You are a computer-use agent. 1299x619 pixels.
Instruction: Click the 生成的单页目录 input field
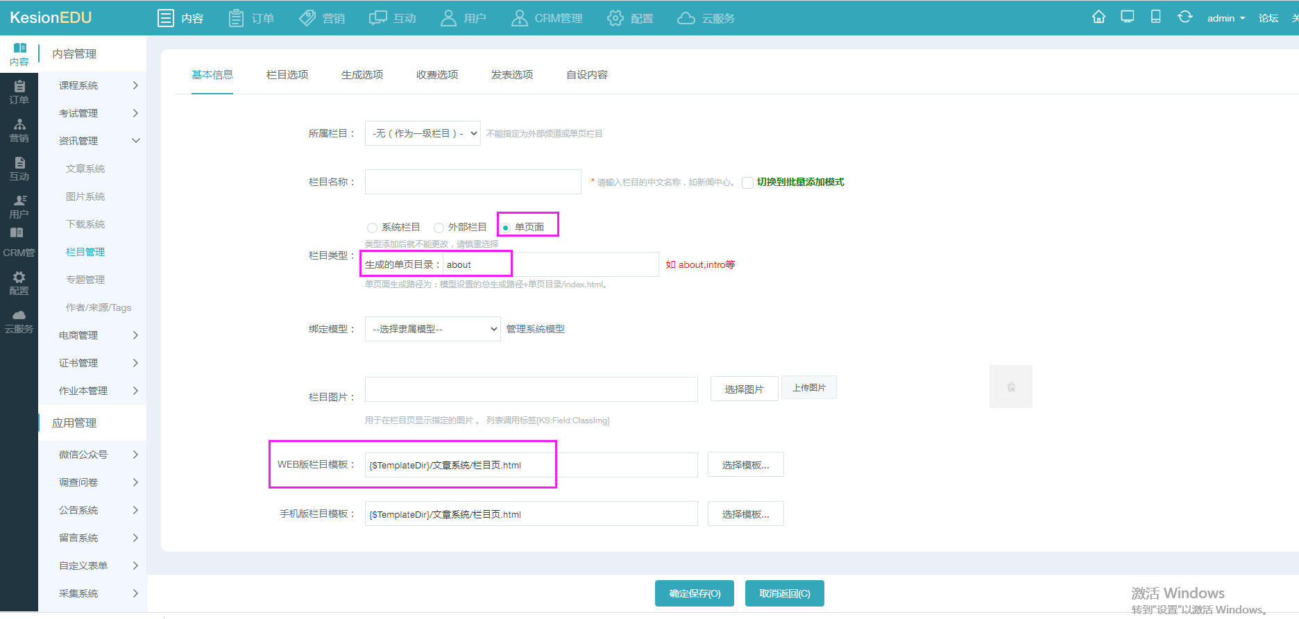[551, 264]
